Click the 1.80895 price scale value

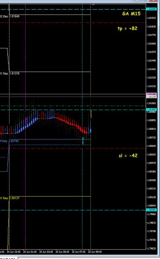point(152,120)
